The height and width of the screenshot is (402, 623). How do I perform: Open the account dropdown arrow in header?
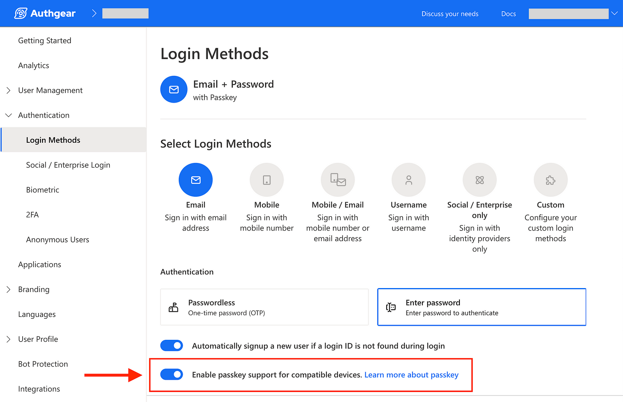615,13
